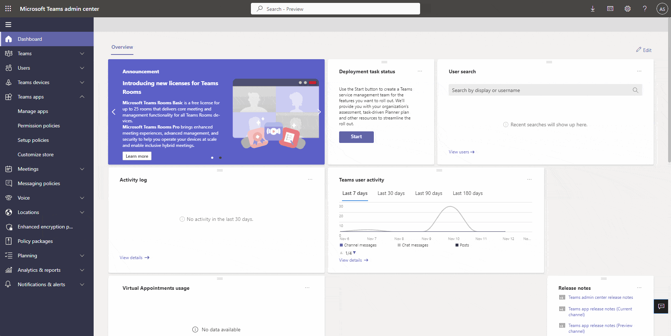Click the Meetings calendar icon
The height and width of the screenshot is (336, 671).
pos(9,169)
